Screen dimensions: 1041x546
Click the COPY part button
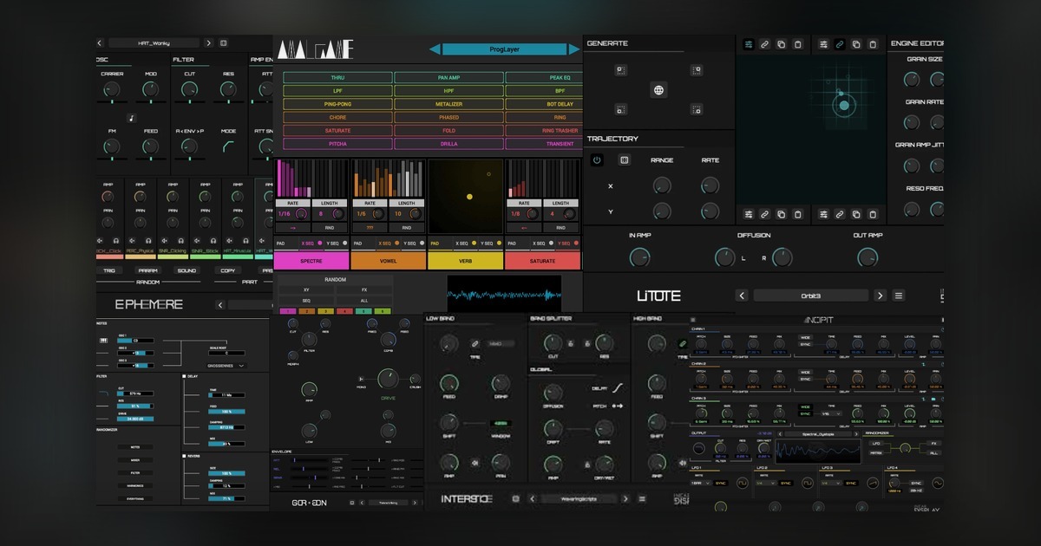[x=228, y=270]
